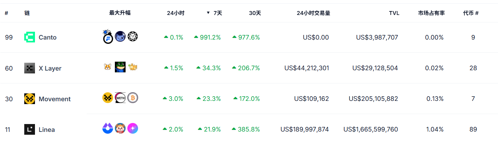Click the Movement chain logo icon
This screenshot has height=144, width=498.
point(30,99)
